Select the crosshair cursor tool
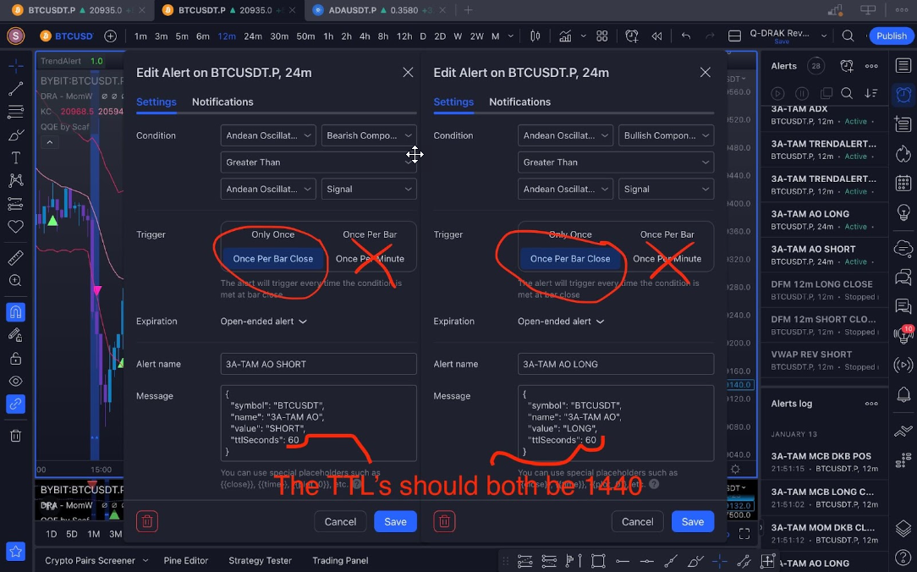 pyautogui.click(x=16, y=65)
